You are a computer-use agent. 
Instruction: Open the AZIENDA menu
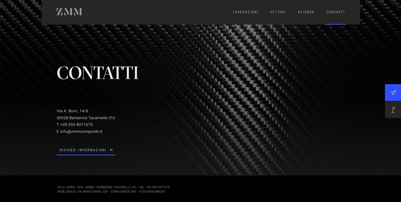click(306, 12)
